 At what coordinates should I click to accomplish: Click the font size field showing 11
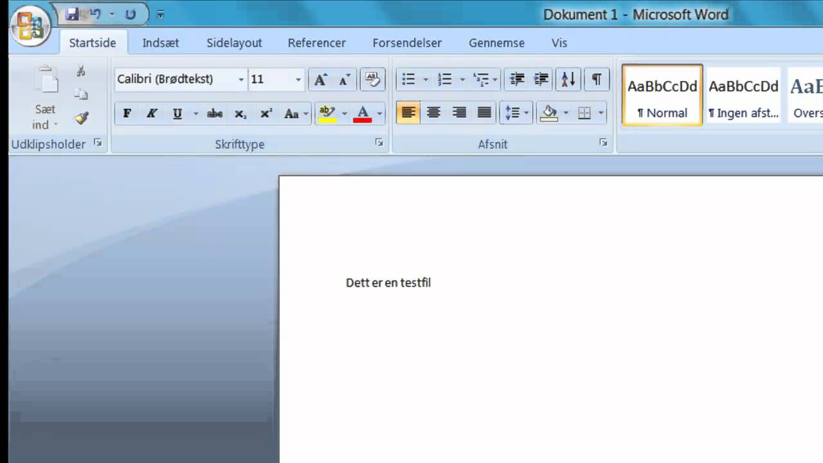[x=270, y=79]
